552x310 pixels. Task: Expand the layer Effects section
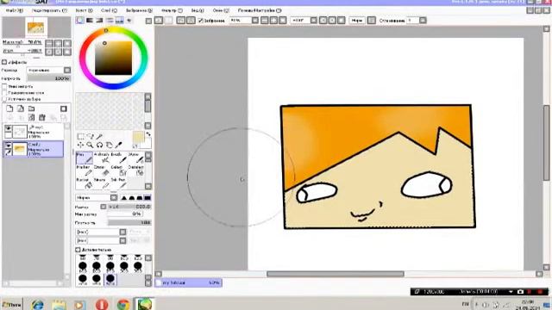click(x=4, y=62)
